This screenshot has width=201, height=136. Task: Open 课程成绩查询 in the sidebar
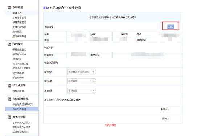(x=19, y=50)
